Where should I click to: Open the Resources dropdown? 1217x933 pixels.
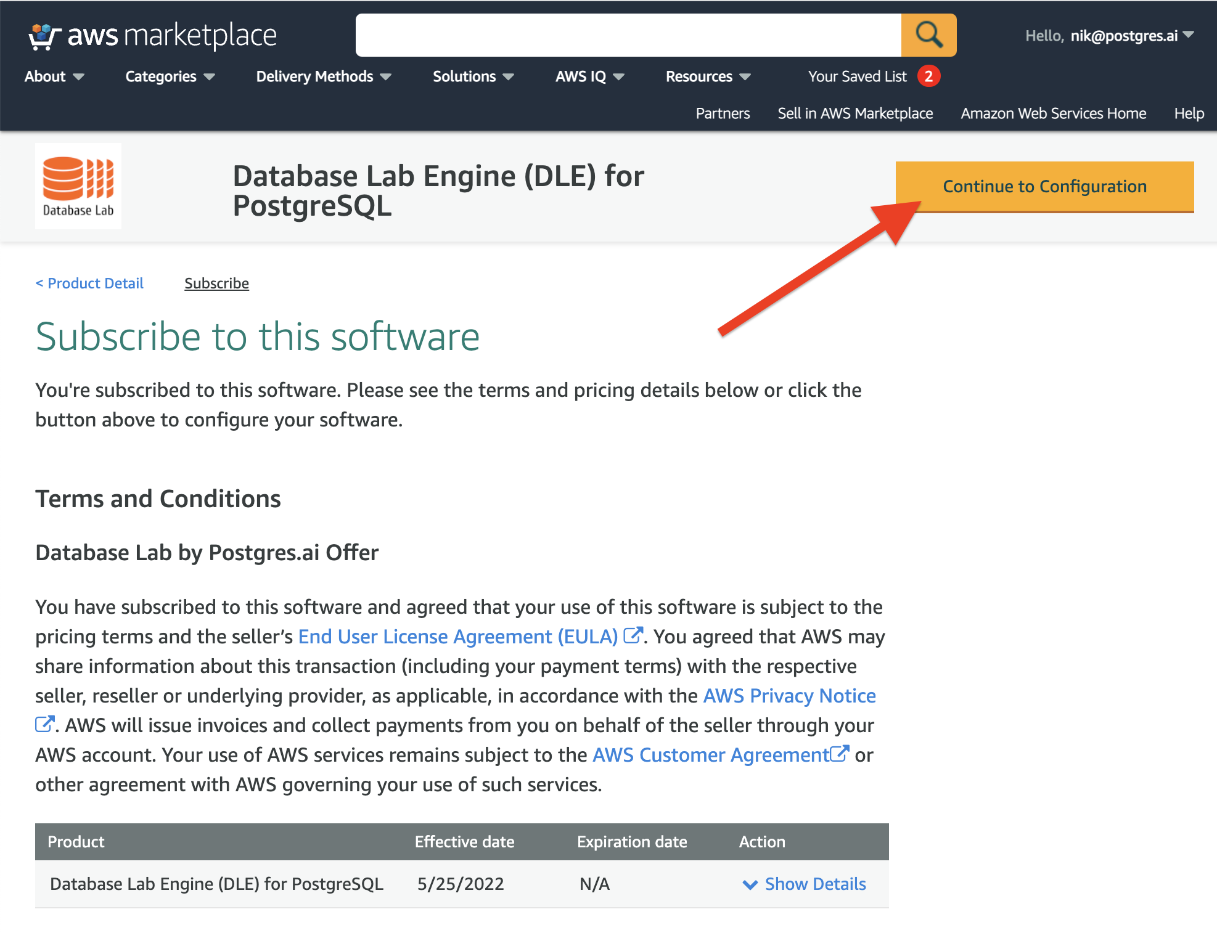[x=708, y=76]
